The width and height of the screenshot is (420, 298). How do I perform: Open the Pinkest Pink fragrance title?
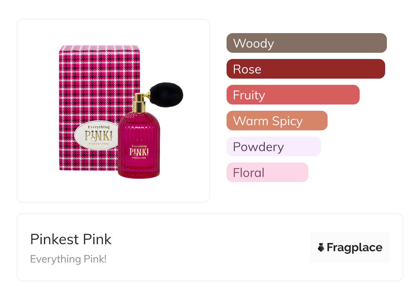pyautogui.click(x=71, y=239)
